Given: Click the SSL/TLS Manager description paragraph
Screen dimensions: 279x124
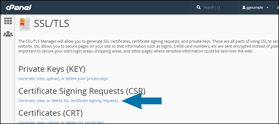Looking at the screenshot, I should (136, 46).
